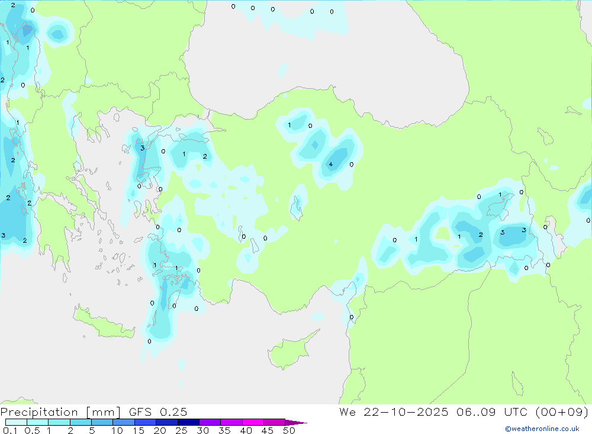Pick the 25–30 mm navy legend swatch
592x434 pixels.
[188, 422]
